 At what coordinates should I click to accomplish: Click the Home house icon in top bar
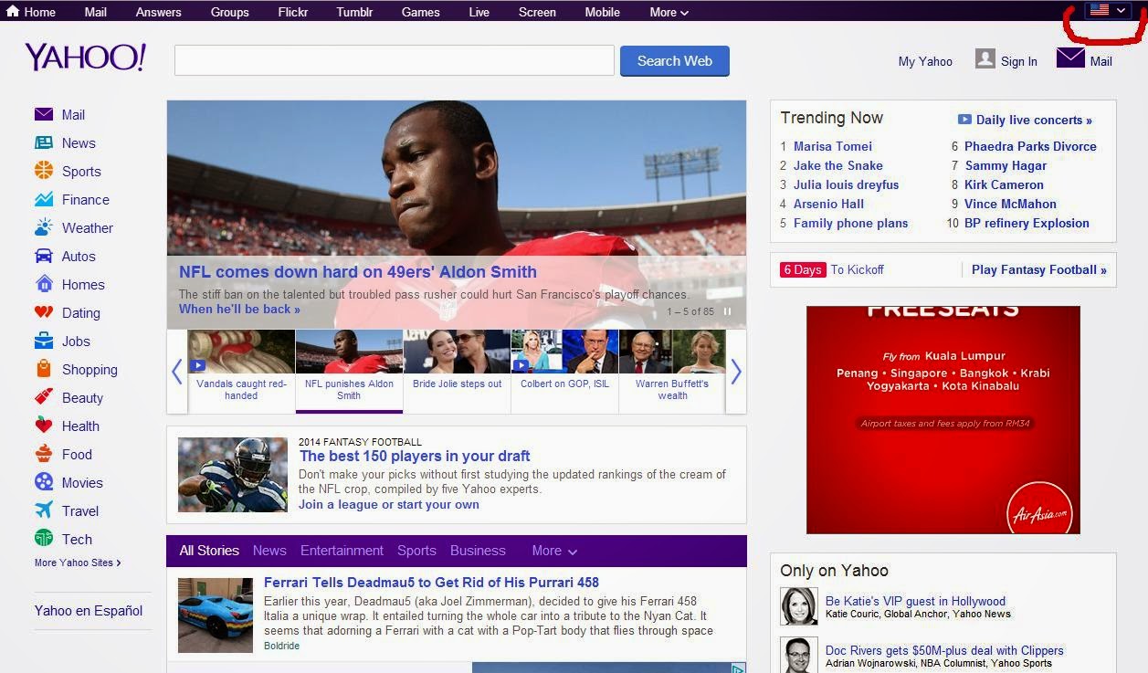(13, 11)
